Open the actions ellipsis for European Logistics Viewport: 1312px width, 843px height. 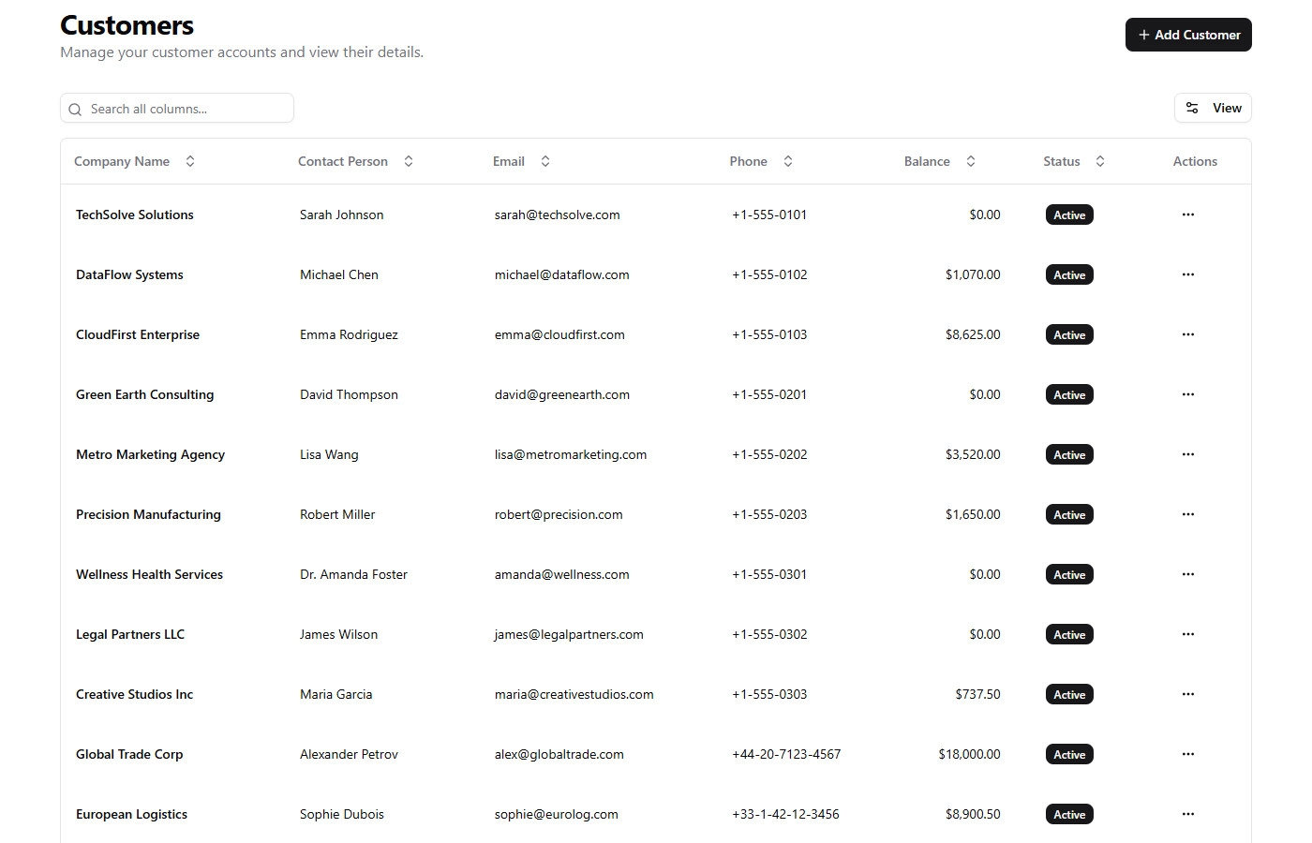click(1187, 814)
